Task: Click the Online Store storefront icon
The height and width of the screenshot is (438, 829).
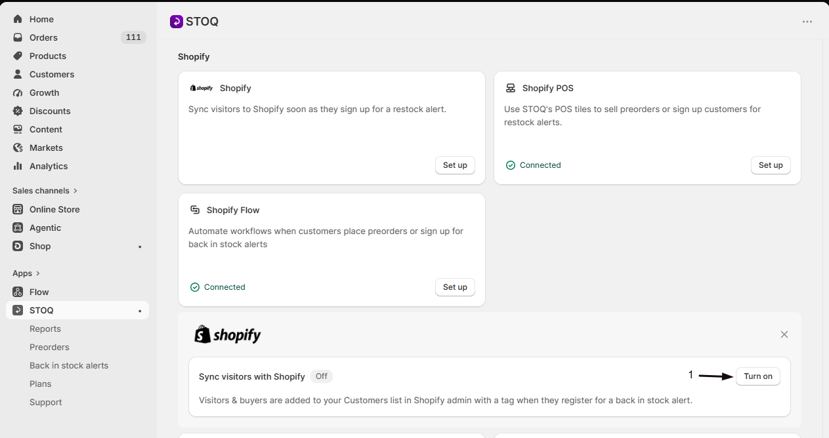Action: tap(18, 209)
